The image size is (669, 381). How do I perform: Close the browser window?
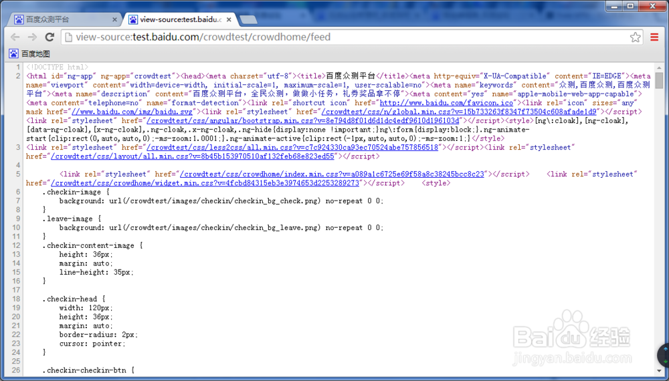(653, 6)
